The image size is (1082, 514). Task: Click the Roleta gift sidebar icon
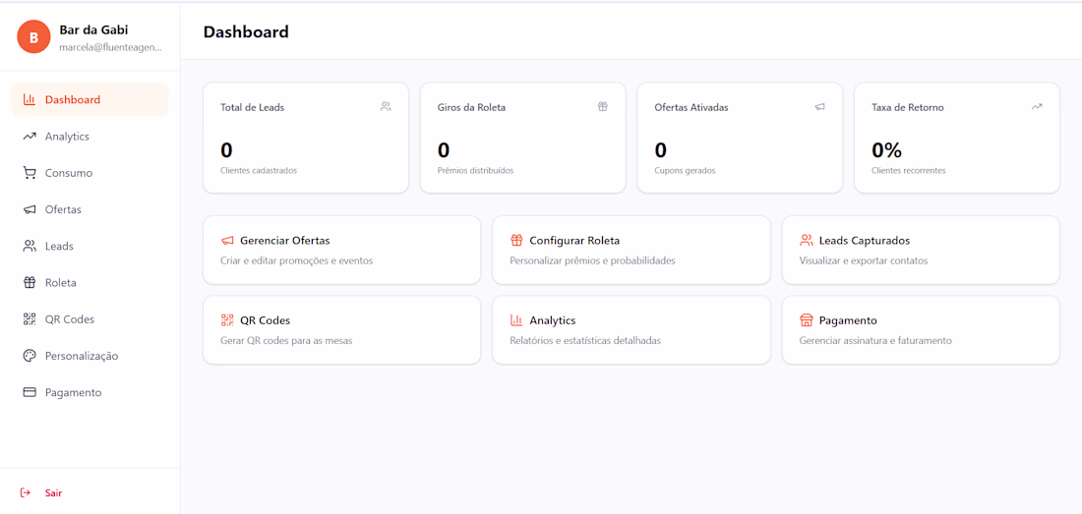pyautogui.click(x=29, y=282)
